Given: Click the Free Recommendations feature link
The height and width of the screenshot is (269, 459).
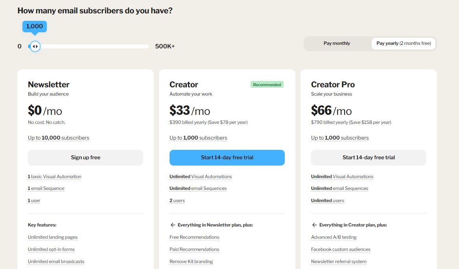Looking at the screenshot, I should [194, 237].
